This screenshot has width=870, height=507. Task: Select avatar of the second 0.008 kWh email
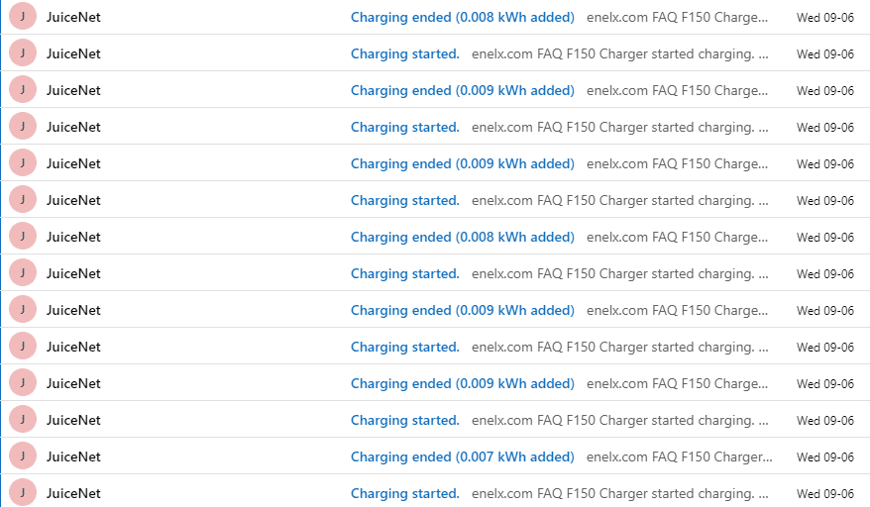click(x=23, y=237)
